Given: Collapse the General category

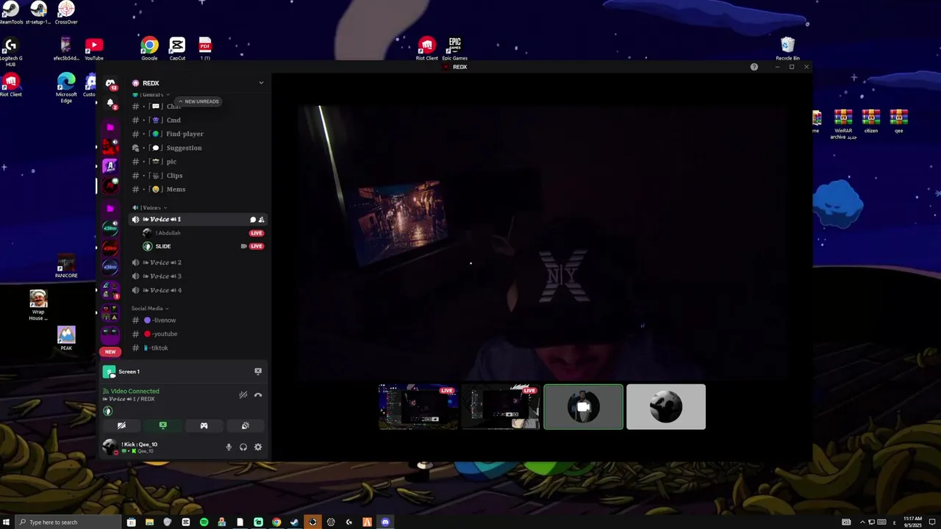Looking at the screenshot, I should coord(151,95).
